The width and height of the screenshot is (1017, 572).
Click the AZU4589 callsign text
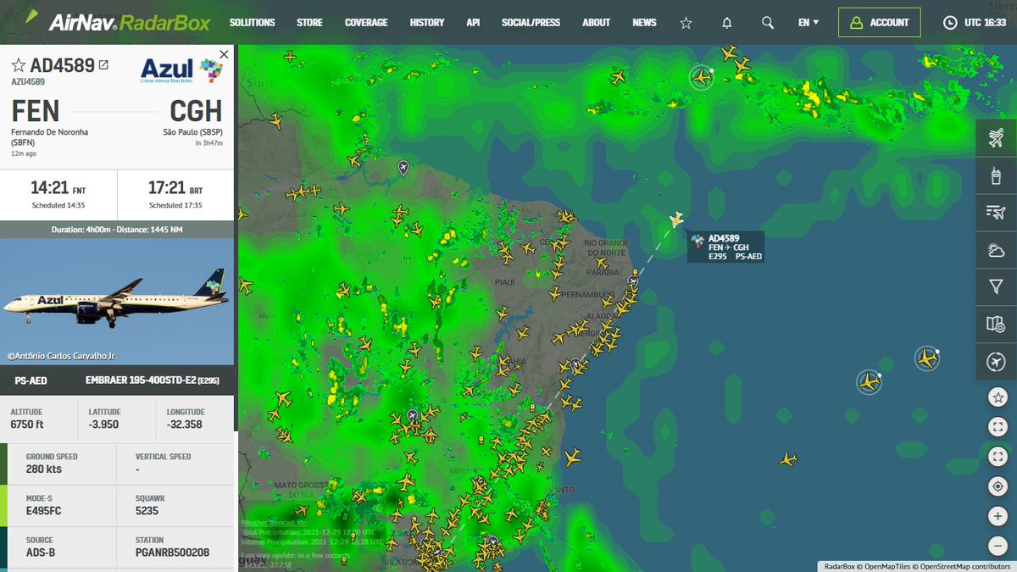point(28,82)
